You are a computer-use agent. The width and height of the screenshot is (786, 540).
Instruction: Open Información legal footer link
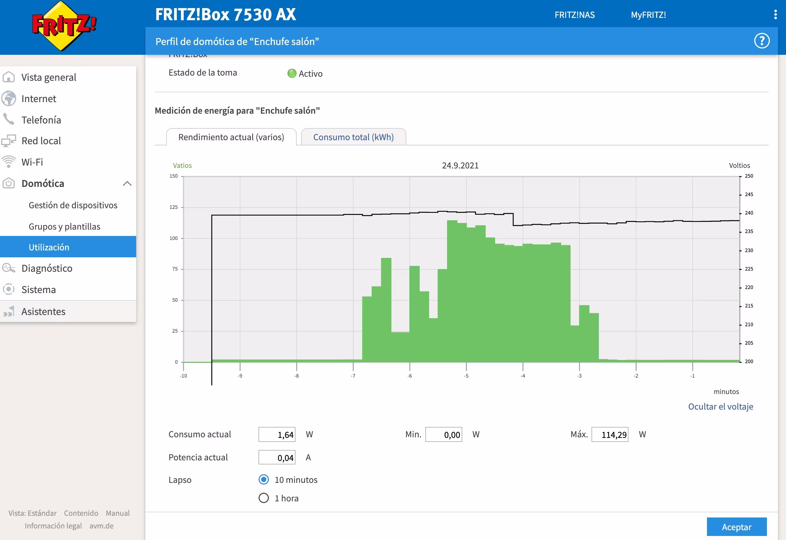coord(53,526)
